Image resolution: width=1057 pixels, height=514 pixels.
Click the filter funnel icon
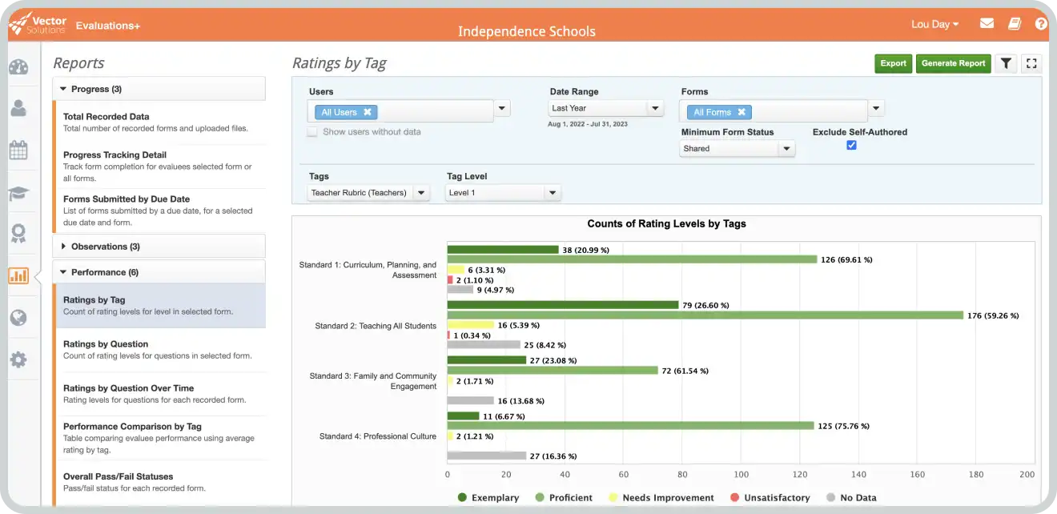pyautogui.click(x=1006, y=63)
